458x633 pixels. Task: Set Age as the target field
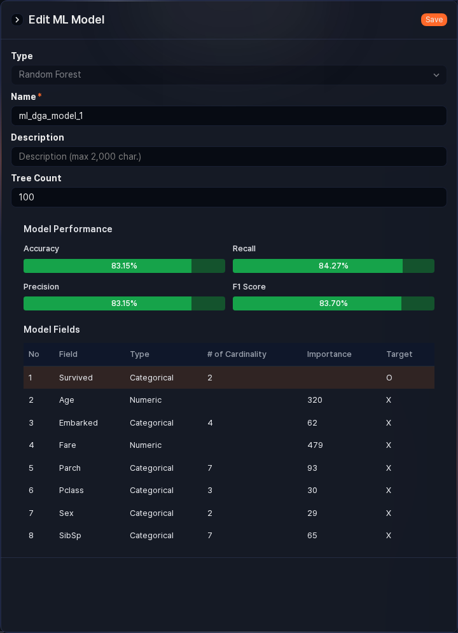point(389,400)
